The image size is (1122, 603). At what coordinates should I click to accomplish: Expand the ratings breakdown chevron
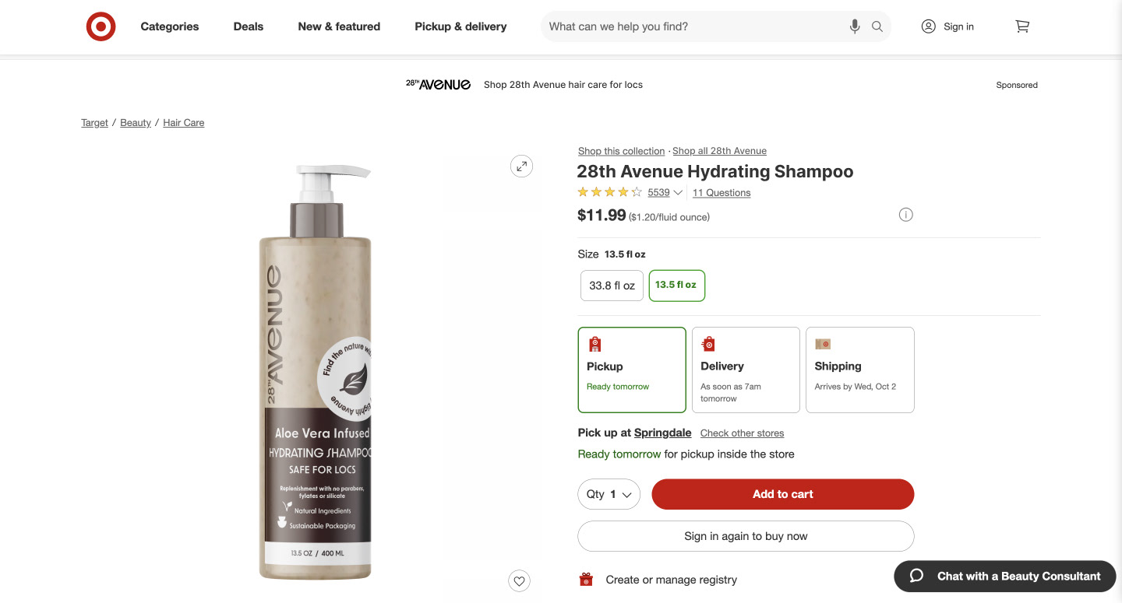pyautogui.click(x=678, y=193)
